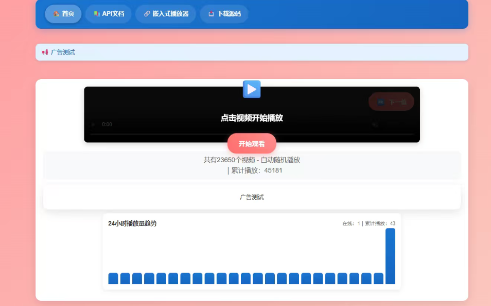
Task: Click the house icon in 首页 tab
Action: (56, 14)
